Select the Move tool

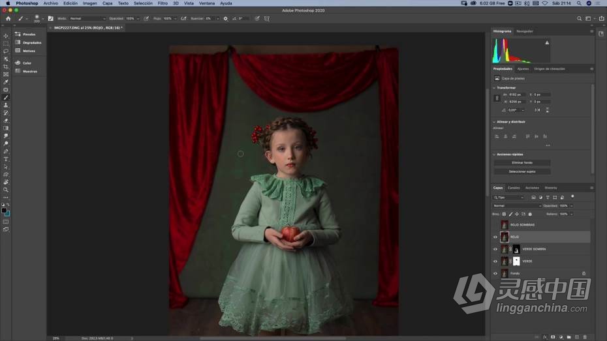[x=6, y=36]
